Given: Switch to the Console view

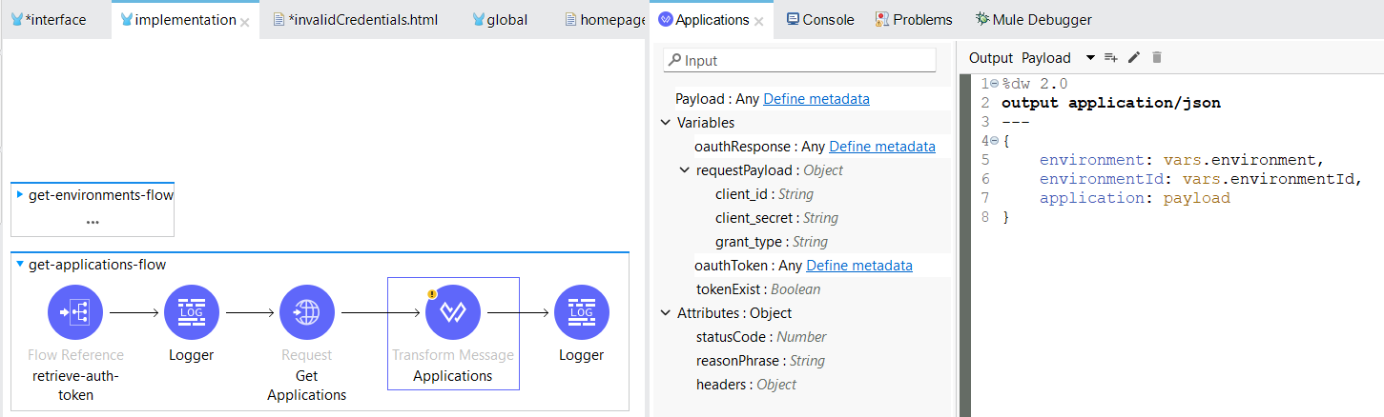Looking at the screenshot, I should pyautogui.click(x=819, y=19).
